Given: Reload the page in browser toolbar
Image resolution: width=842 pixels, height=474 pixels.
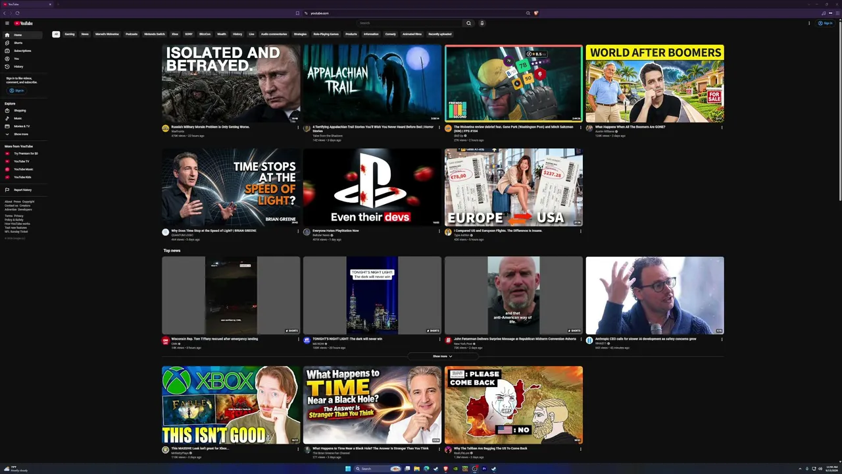Looking at the screenshot, I should click(17, 13).
